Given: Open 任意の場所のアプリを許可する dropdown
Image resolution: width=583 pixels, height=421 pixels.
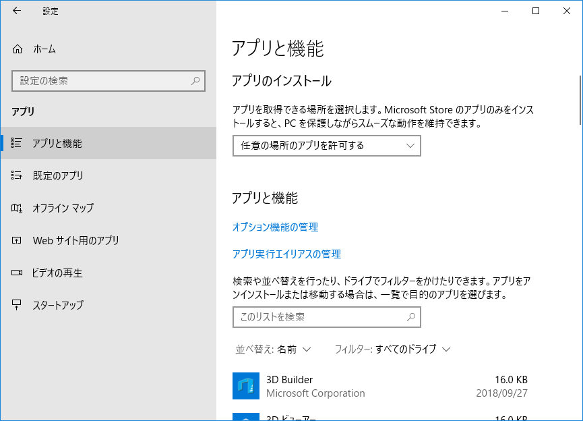Looking at the screenshot, I should coord(326,146).
